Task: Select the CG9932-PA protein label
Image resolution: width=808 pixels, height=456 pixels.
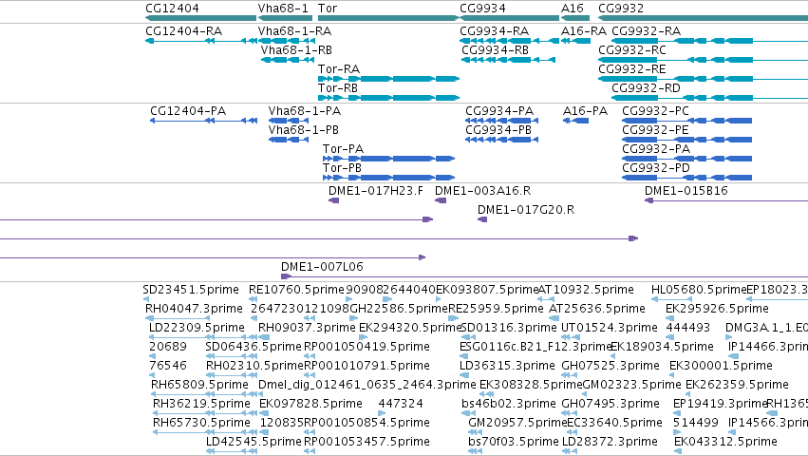Action: pos(656,149)
